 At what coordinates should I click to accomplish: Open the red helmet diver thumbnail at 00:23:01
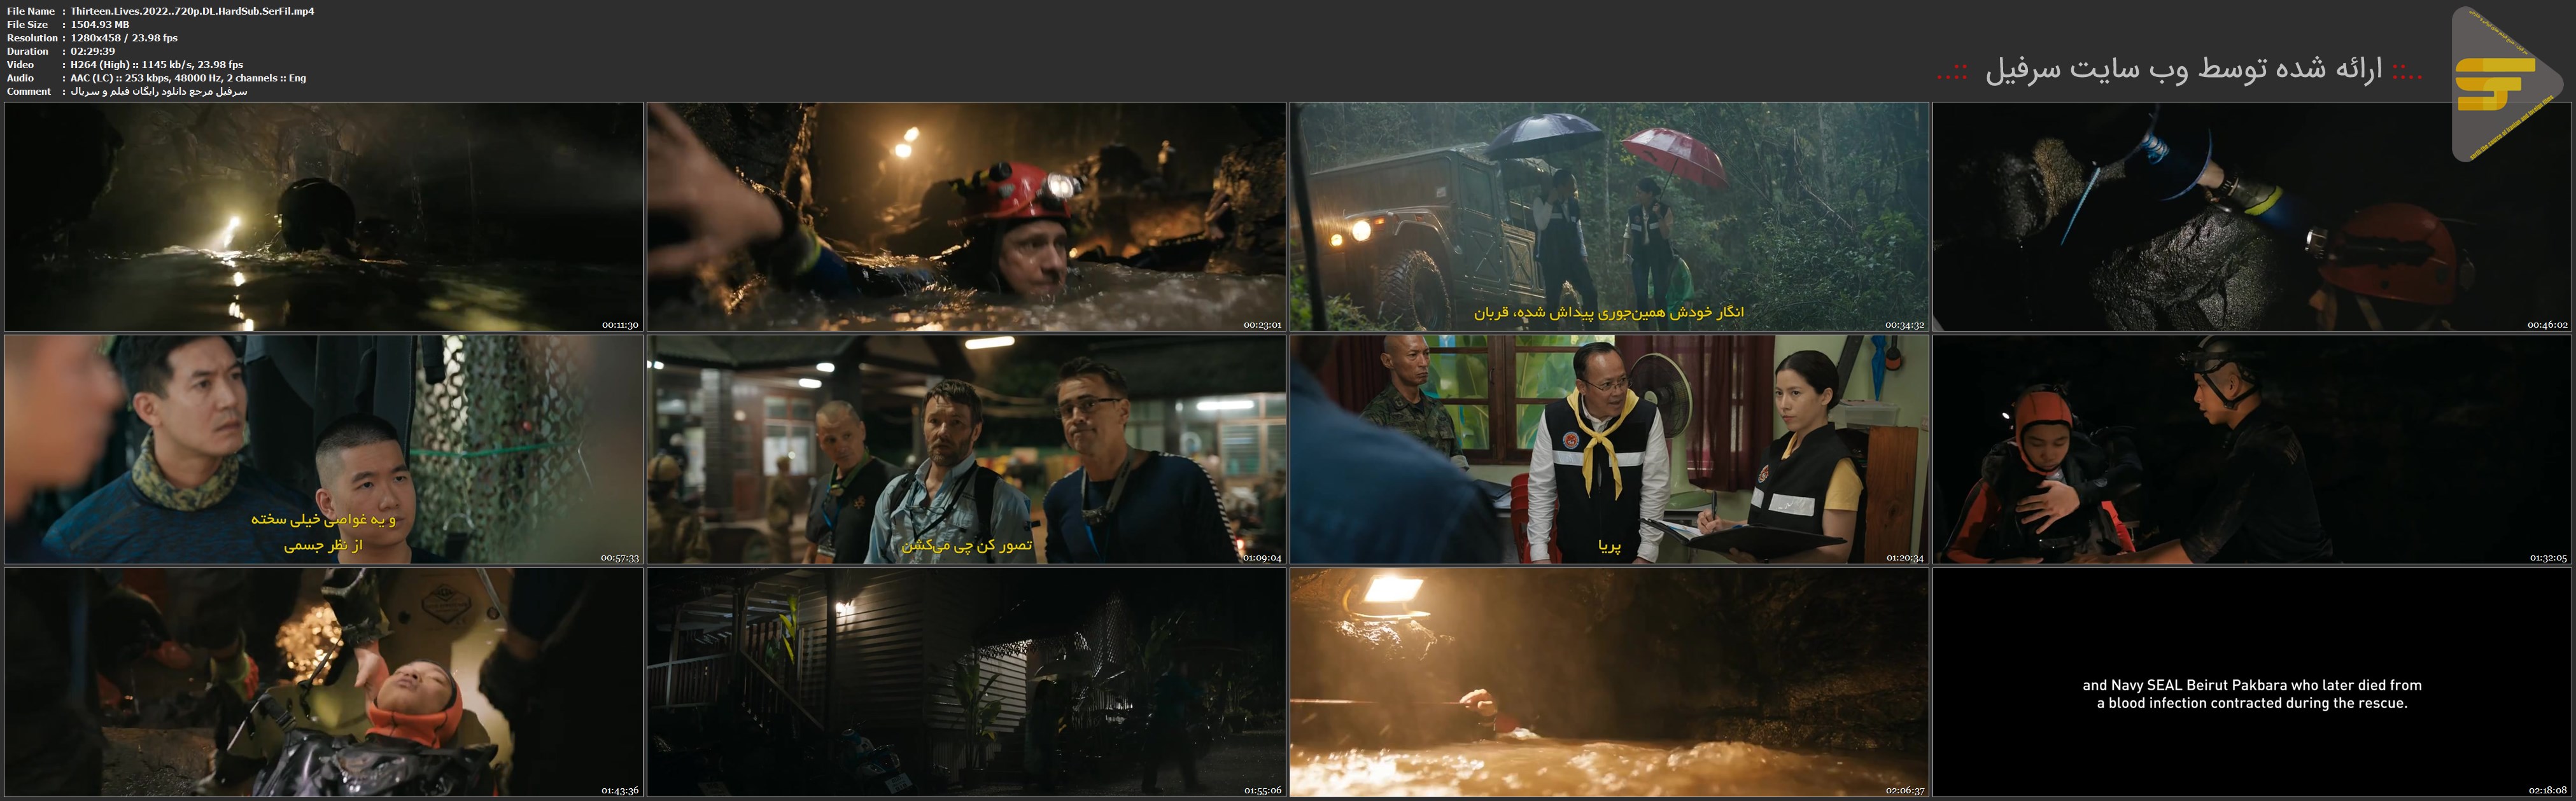coord(966,216)
